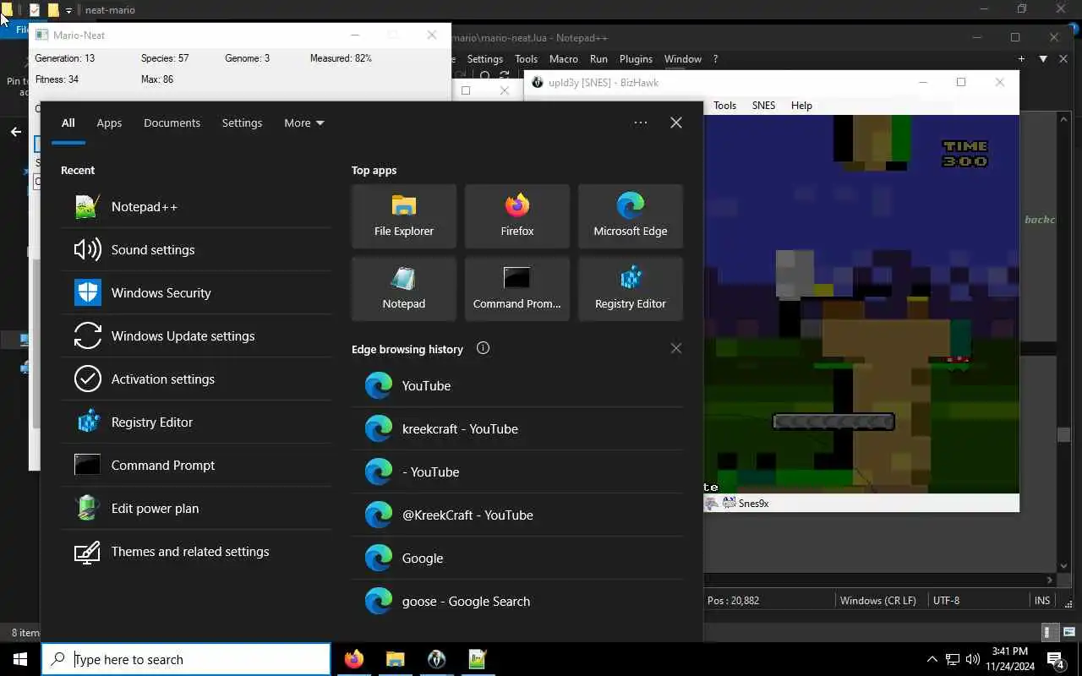Open Run menu in Notepad++
The height and width of the screenshot is (676, 1082).
[598, 59]
